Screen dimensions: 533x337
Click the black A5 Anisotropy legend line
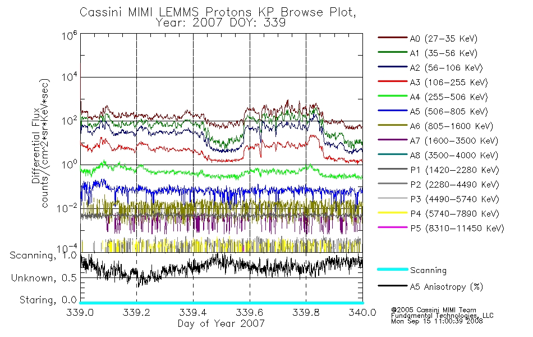pos(392,285)
